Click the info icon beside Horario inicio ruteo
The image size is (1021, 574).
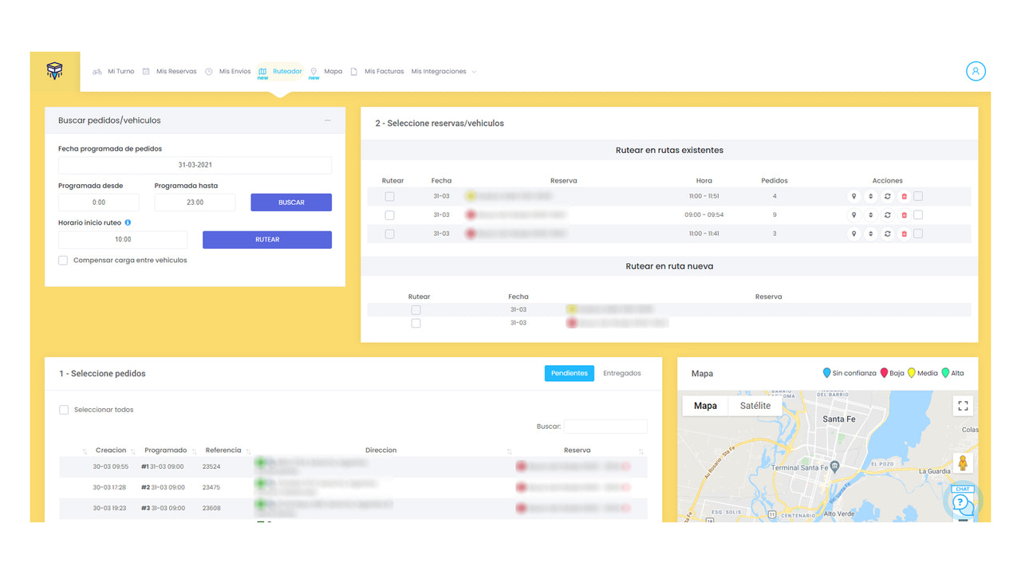point(128,223)
